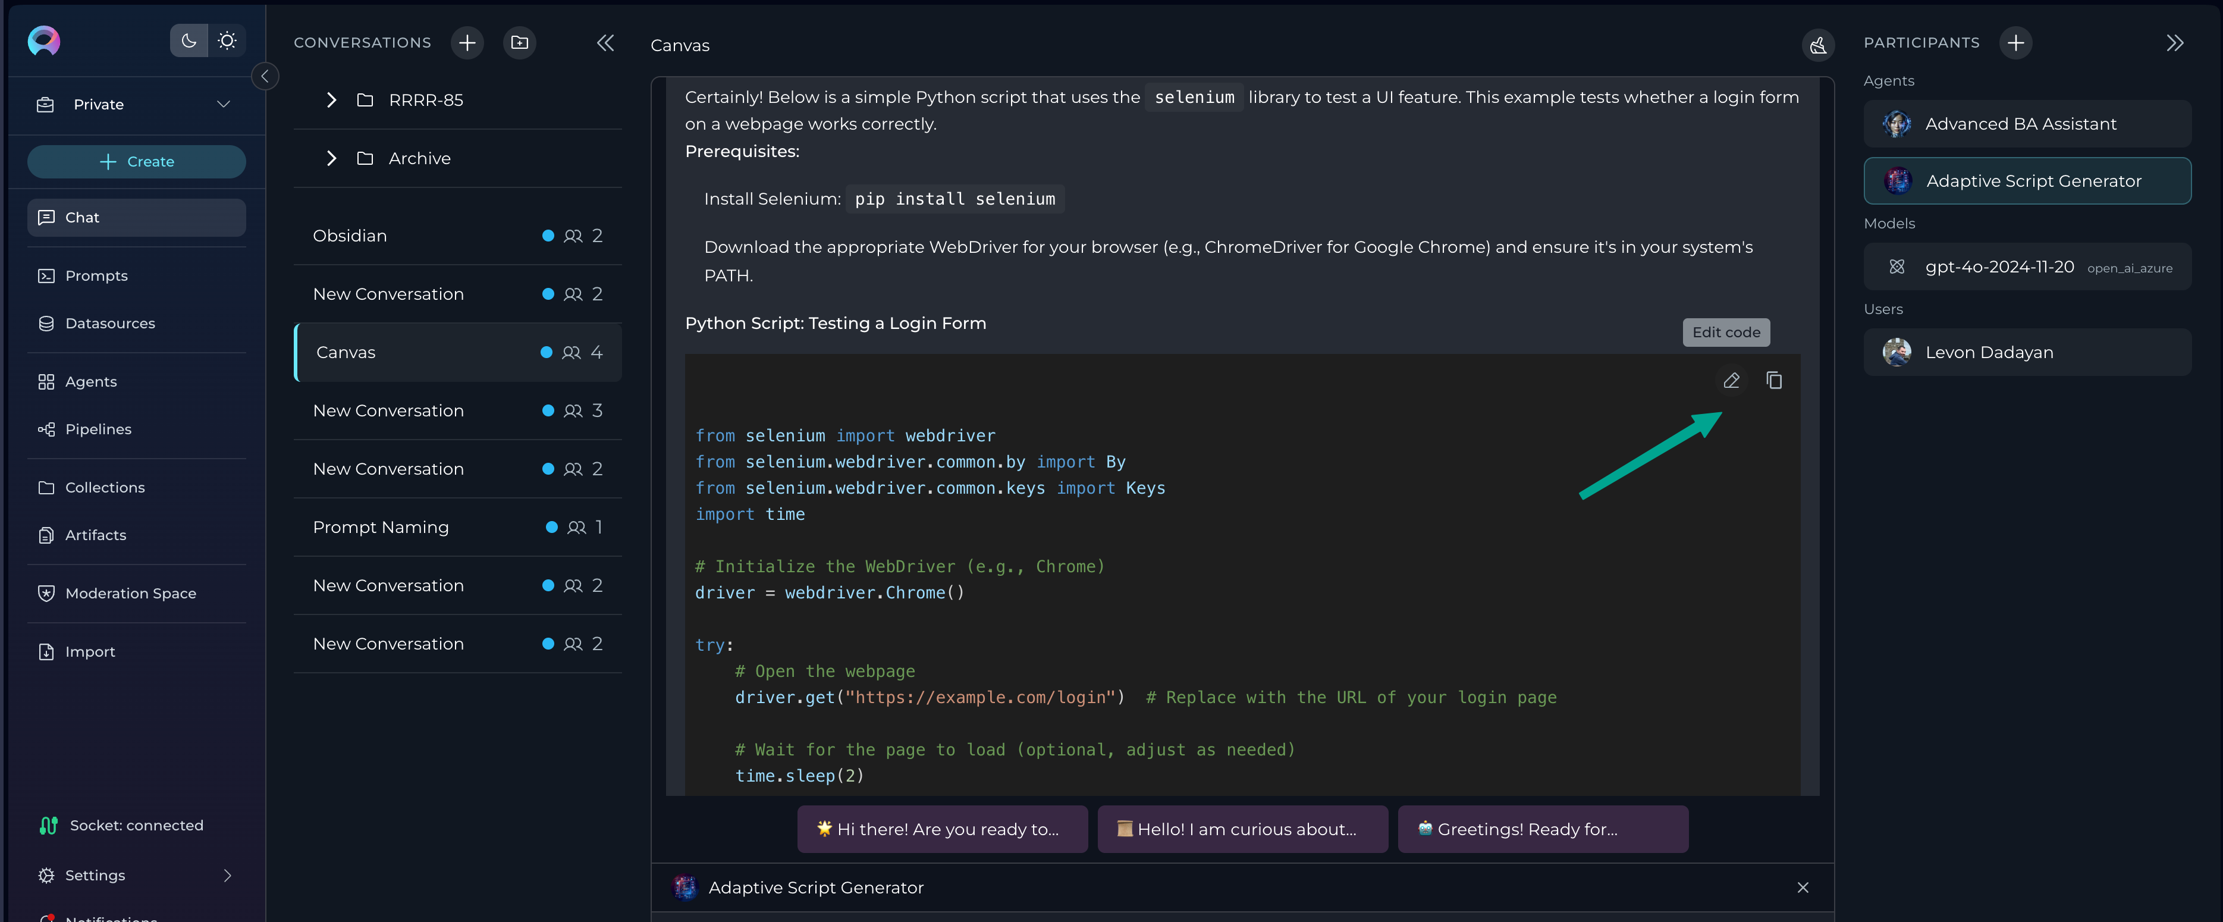Click the Datasources database icon
This screenshot has height=922, width=2223.
pos(46,323)
